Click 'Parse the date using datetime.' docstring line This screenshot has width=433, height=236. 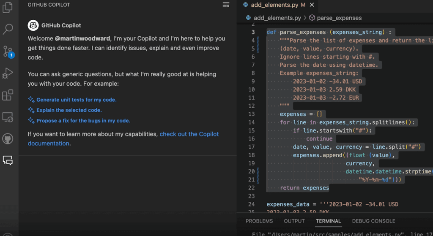point(329,65)
